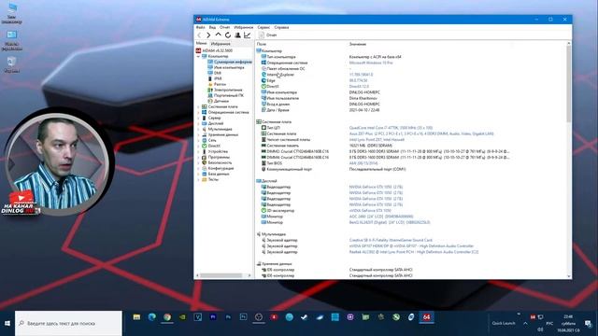Click the Windows Start button
This screenshot has height=336, width=598.
point(7,324)
